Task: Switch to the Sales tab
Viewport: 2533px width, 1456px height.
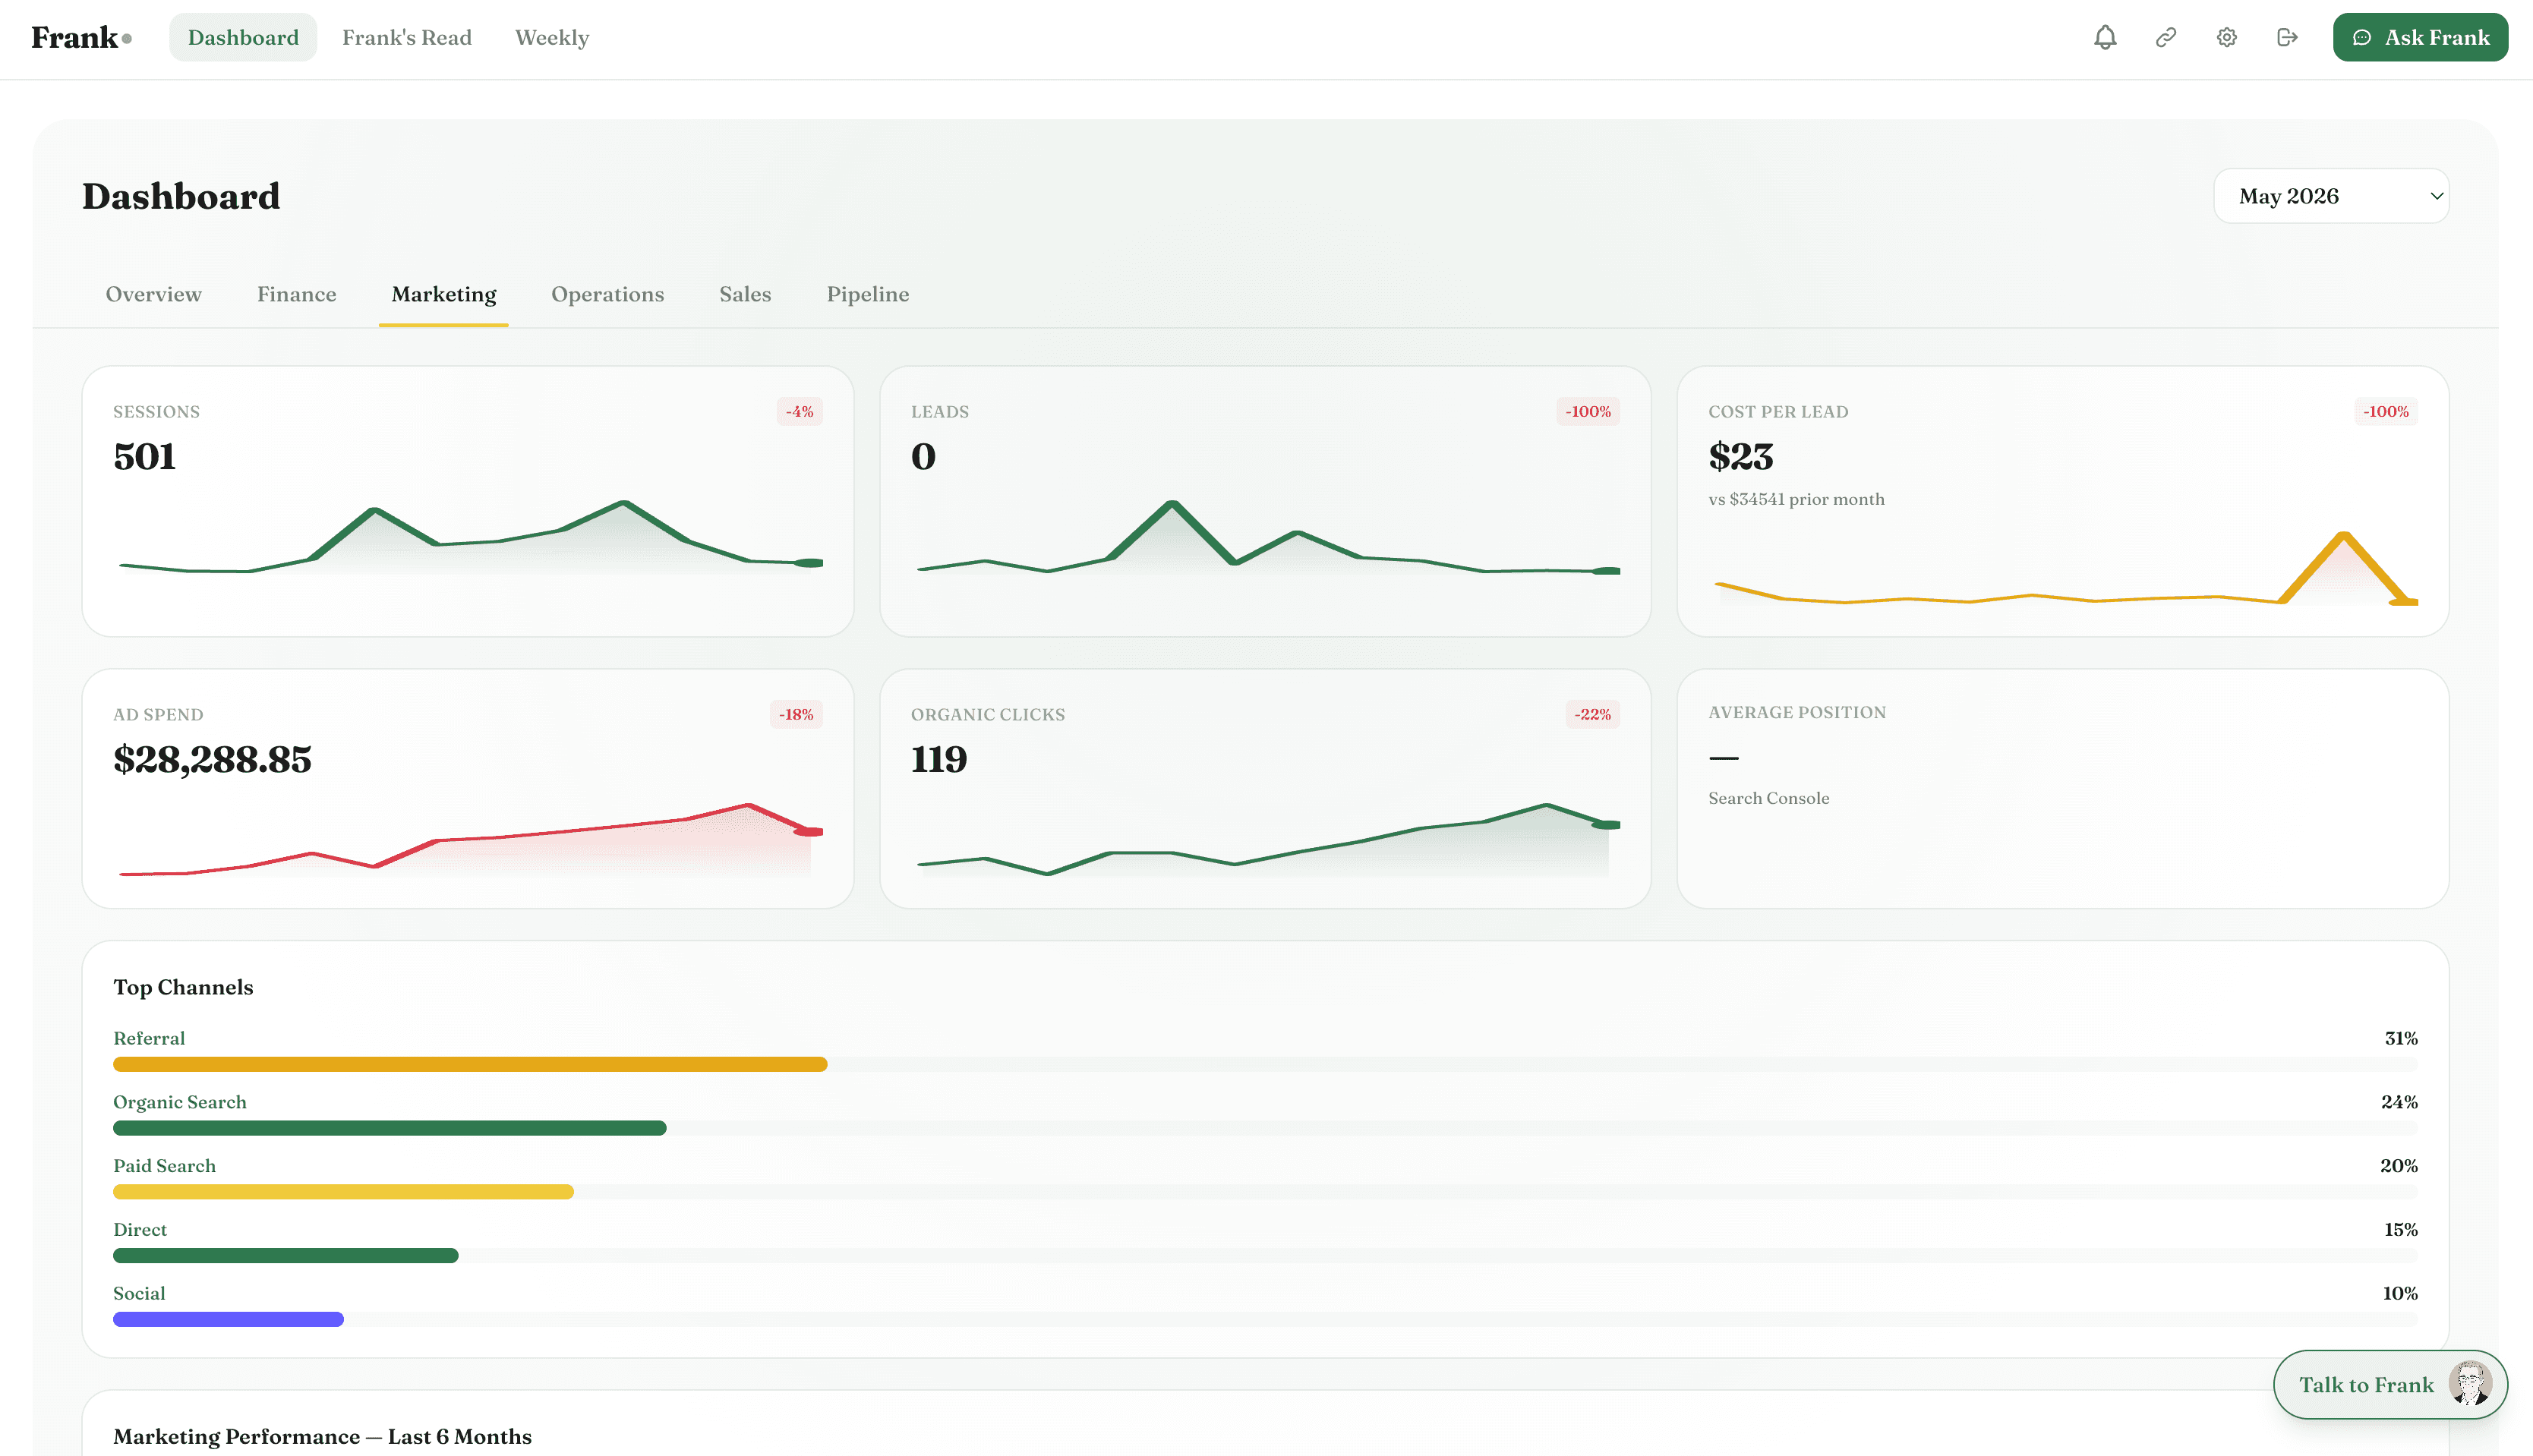Action: coord(745,294)
